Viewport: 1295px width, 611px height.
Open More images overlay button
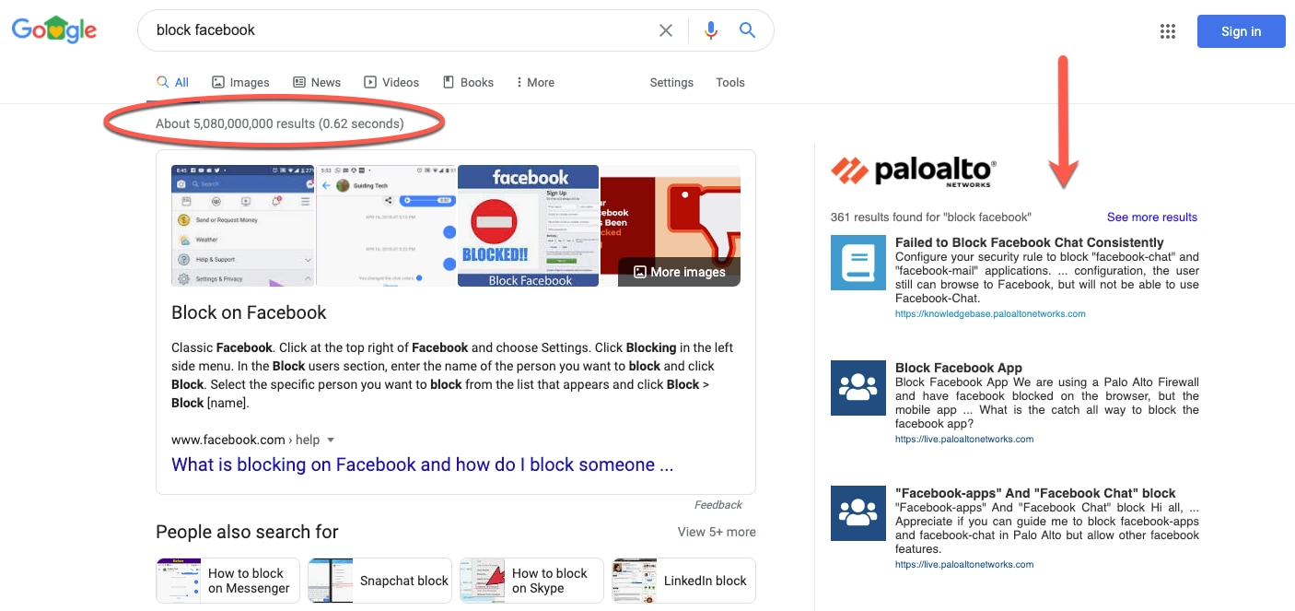[x=679, y=272]
